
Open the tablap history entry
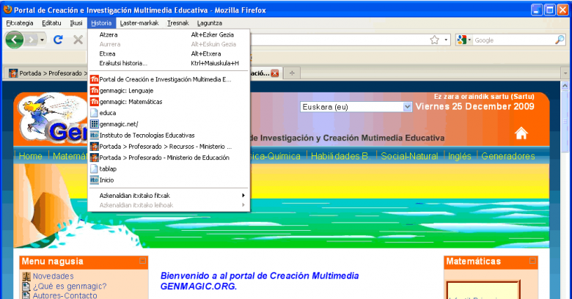pos(169,169)
